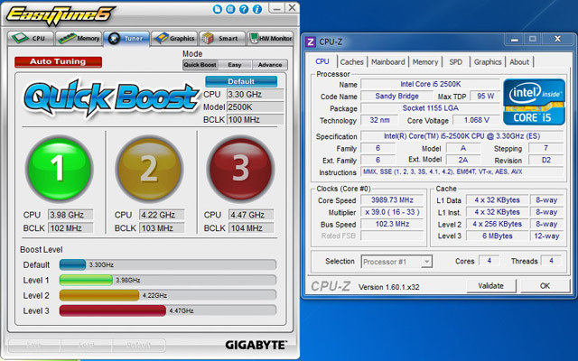Select Advance mode

click(x=270, y=65)
